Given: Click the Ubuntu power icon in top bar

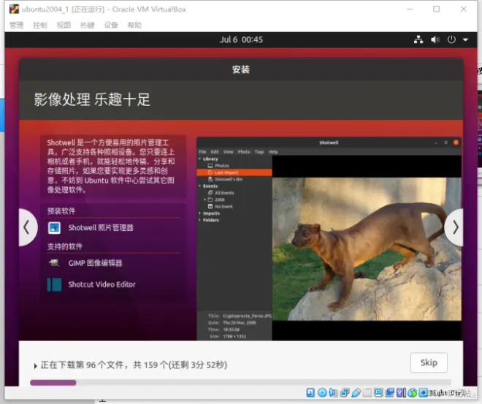Looking at the screenshot, I should pyautogui.click(x=451, y=39).
